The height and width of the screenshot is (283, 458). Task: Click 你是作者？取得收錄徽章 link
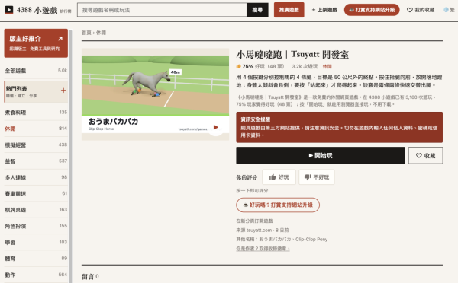click(263, 249)
